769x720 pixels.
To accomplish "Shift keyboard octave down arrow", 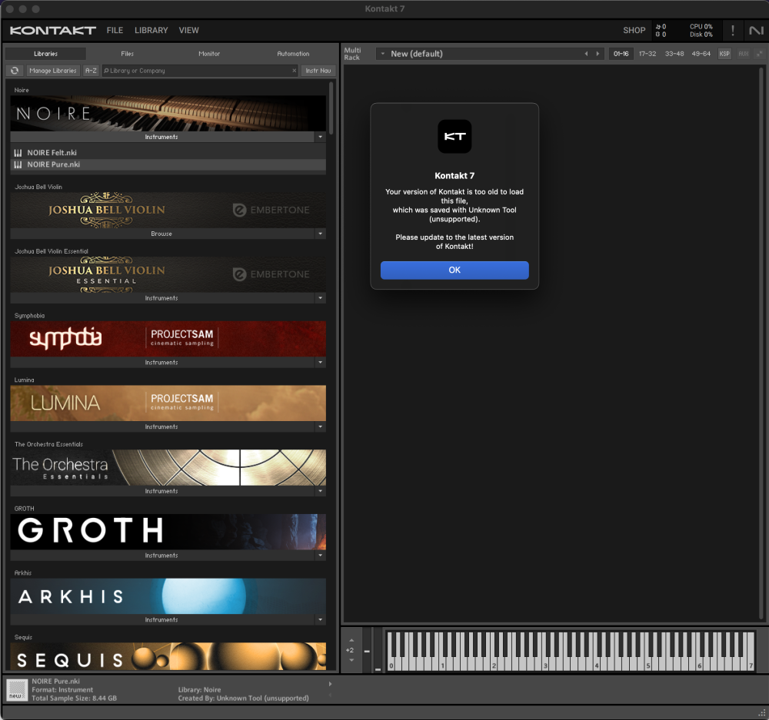I will click(x=351, y=660).
